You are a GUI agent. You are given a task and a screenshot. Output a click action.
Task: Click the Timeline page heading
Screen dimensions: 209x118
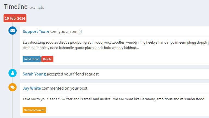[16, 7]
